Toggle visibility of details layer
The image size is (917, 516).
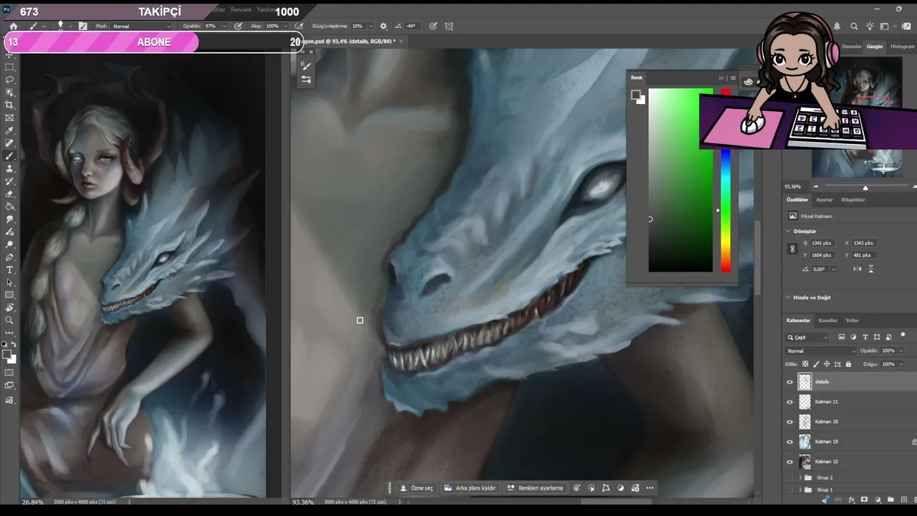click(790, 382)
